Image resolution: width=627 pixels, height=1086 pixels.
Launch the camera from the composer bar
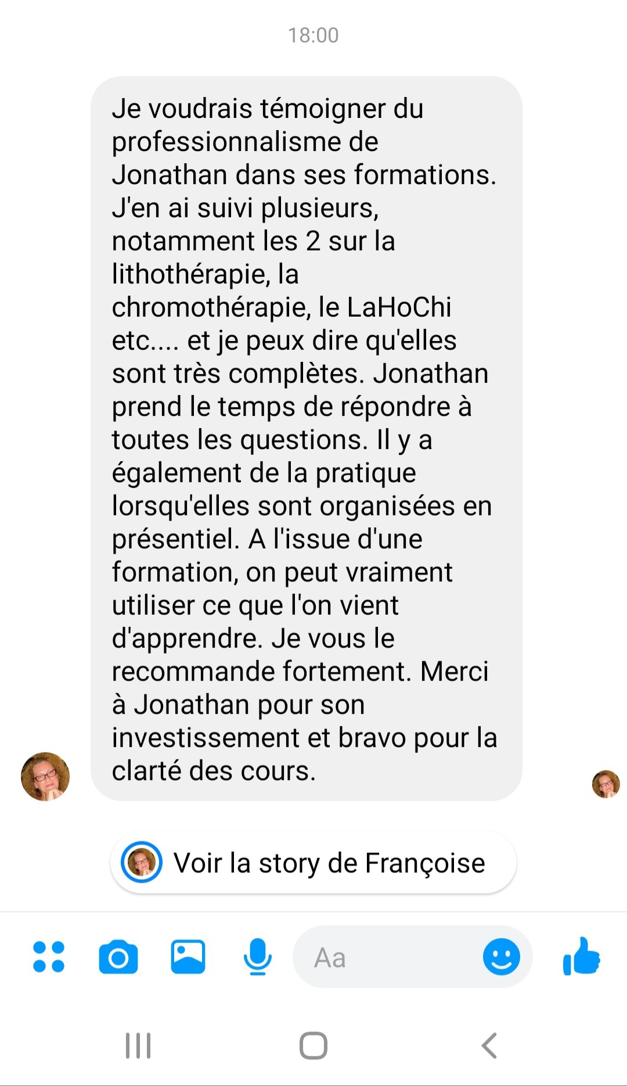118,956
